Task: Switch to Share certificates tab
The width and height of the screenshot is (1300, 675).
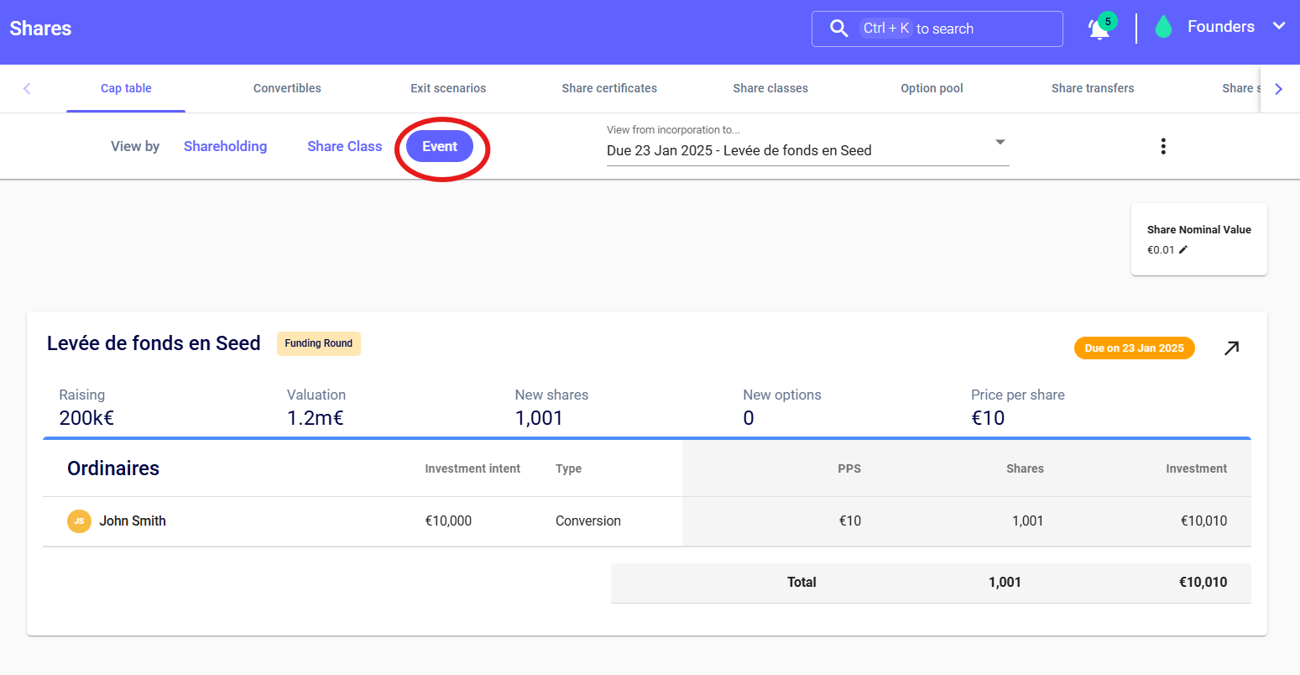Action: click(x=609, y=88)
